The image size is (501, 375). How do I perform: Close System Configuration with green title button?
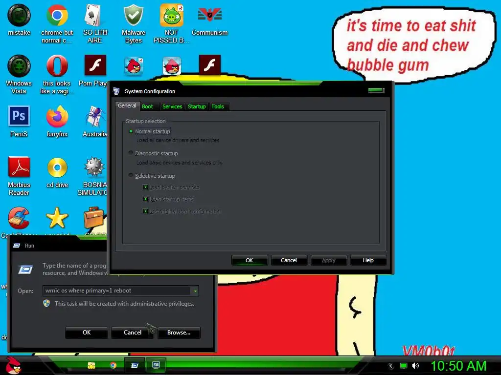click(x=376, y=90)
